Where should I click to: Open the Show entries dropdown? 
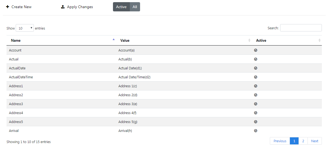pyautogui.click(x=25, y=28)
